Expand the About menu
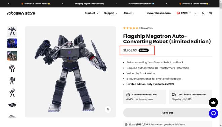 pyautogui.click(x=129, y=13)
